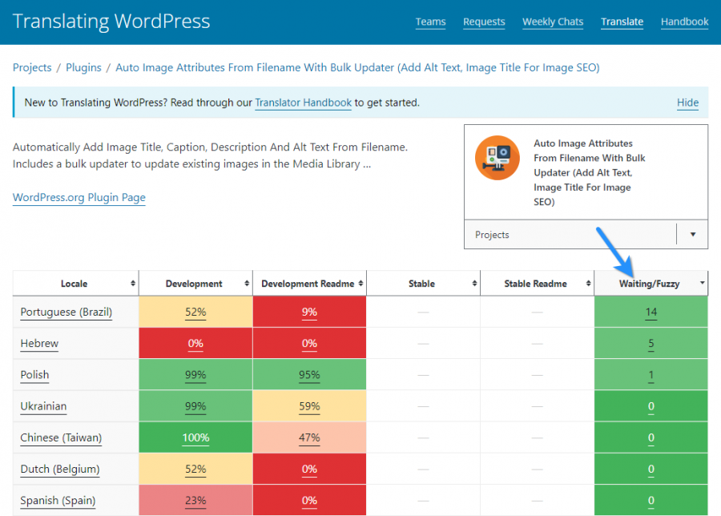721x516 pixels.
Task: Switch to the Translate section
Action: [622, 22]
